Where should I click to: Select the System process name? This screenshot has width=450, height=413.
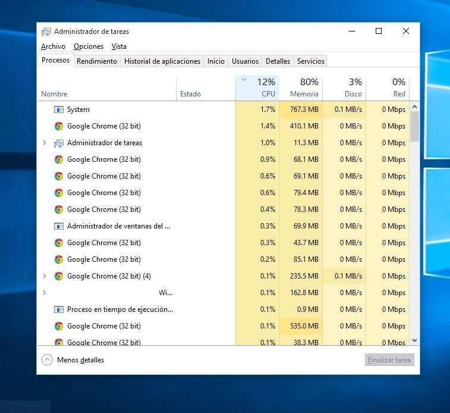pos(78,109)
